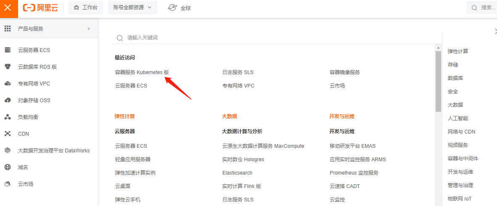This screenshot has height=206, width=497.
Task: Open 云市场 under 最近访问
Action: (x=337, y=85)
